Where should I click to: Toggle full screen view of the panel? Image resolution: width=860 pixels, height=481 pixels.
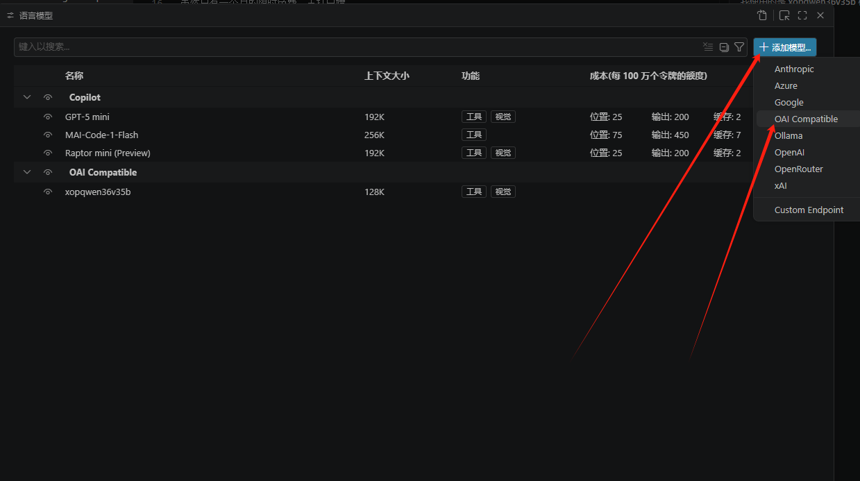[802, 15]
